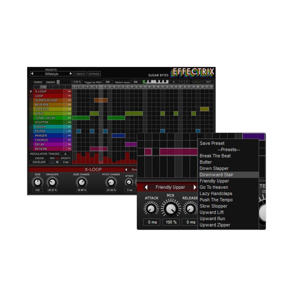Click the copy pattern C button

coord(182,82)
